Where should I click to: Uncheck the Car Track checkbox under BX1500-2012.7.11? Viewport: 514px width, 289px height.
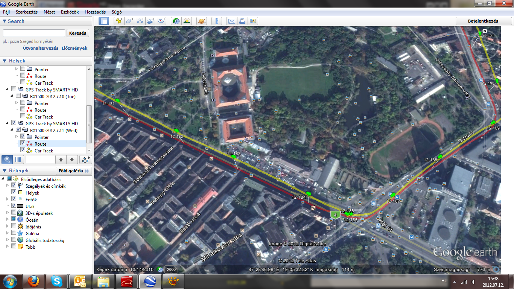pos(23,151)
